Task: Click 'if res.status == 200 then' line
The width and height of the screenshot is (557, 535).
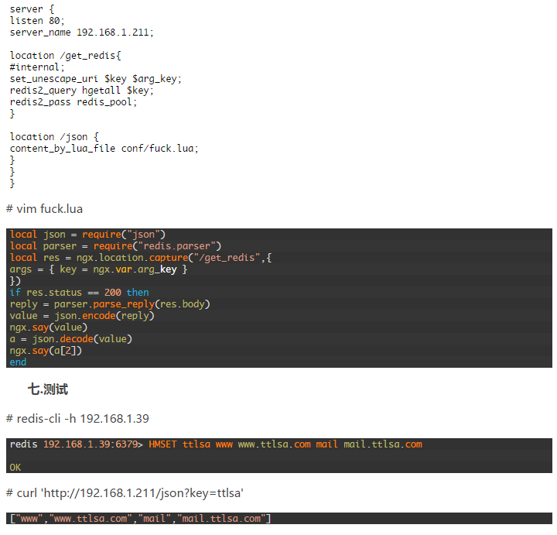Action: (x=79, y=293)
